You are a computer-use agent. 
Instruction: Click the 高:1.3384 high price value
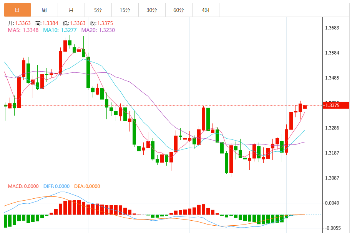[47, 23]
